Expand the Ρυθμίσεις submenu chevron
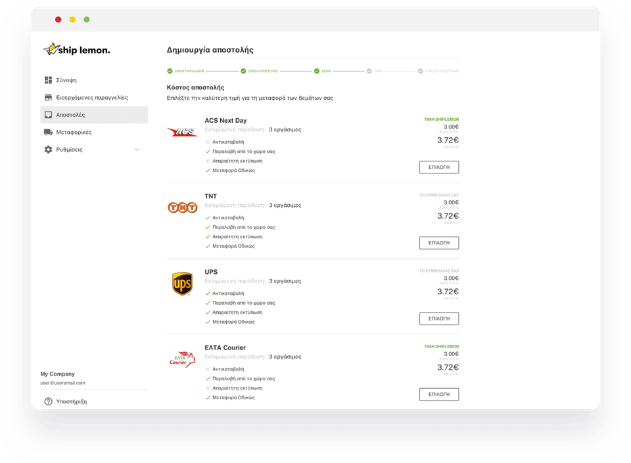631x463 pixels. click(137, 150)
